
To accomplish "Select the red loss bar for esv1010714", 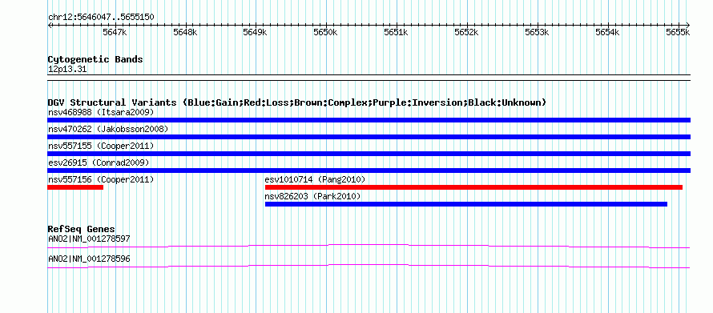I will (x=473, y=187).
